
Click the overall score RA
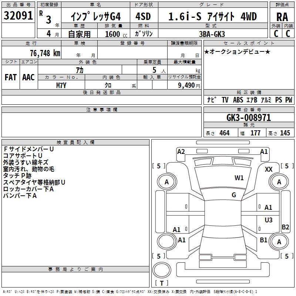click(x=282, y=17)
